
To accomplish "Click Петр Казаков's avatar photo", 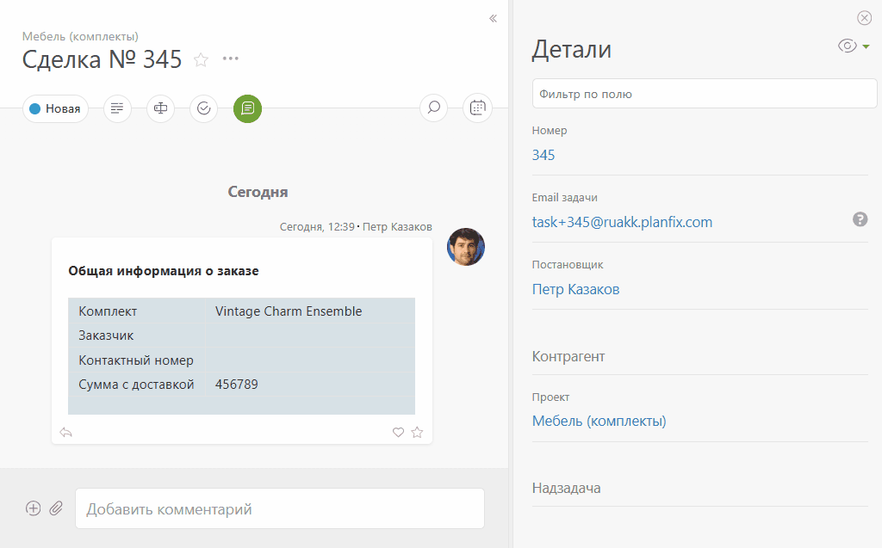I will (x=465, y=247).
